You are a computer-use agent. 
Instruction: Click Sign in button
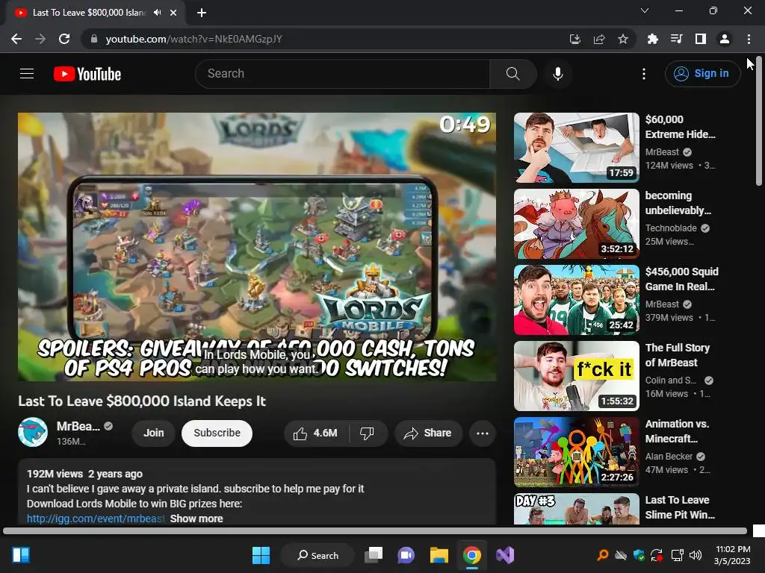click(x=702, y=74)
